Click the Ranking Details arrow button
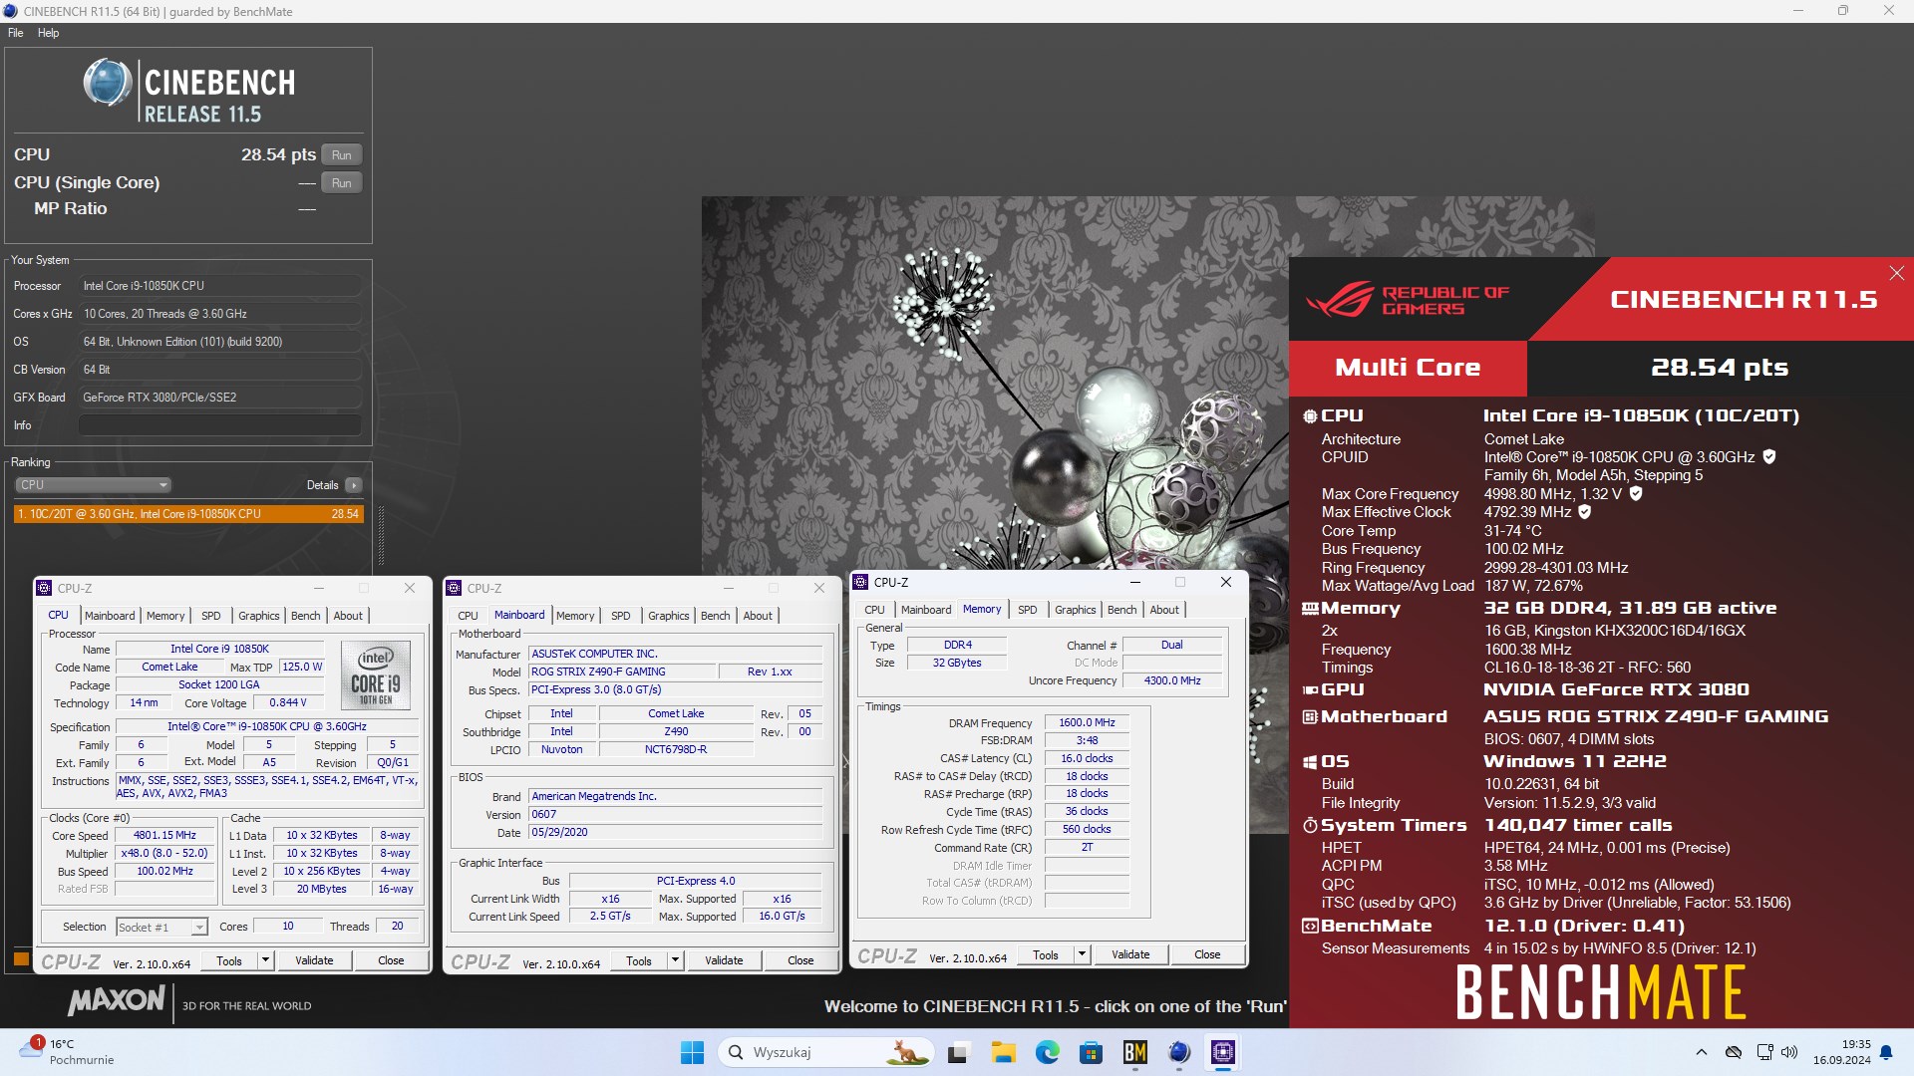 coord(353,485)
